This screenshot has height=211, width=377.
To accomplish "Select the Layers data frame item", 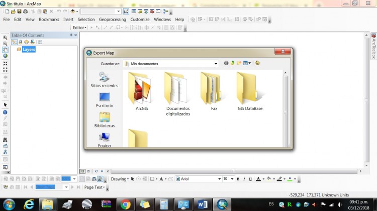I will (x=29, y=50).
